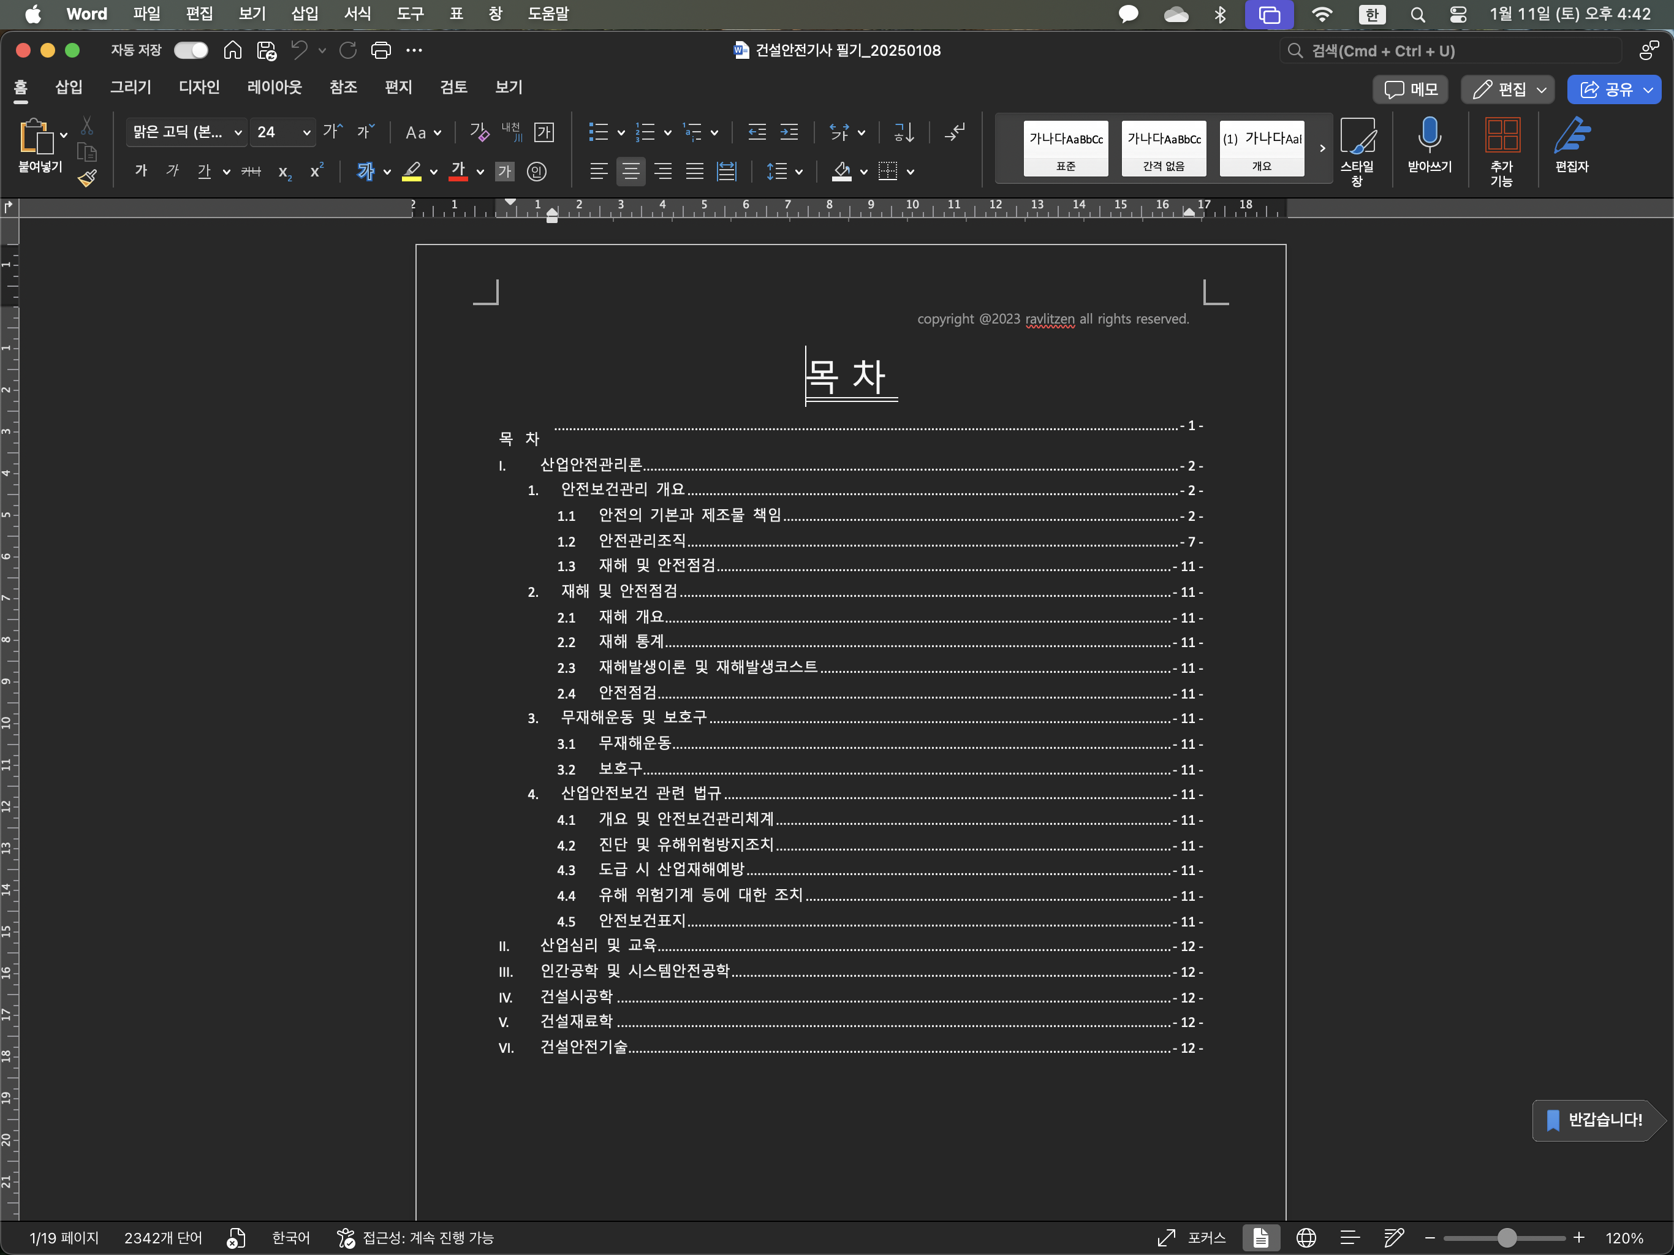
Task: Click the Editor pen icon
Action: (x=1571, y=136)
